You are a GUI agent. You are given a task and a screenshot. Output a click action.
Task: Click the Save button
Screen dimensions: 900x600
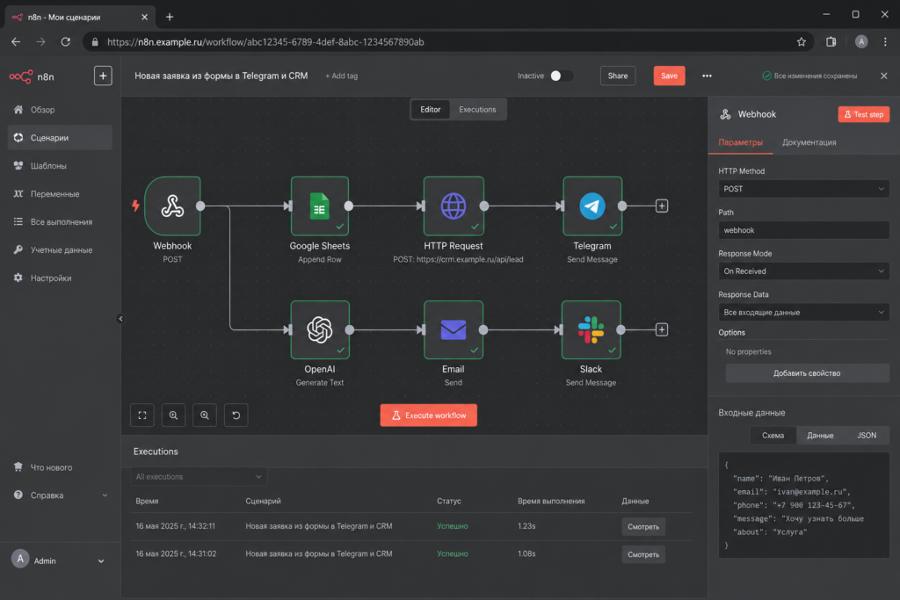click(669, 76)
